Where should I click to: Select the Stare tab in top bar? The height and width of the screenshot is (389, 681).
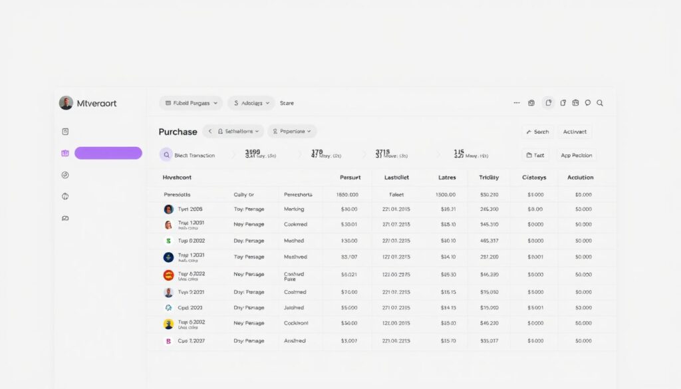coord(287,103)
